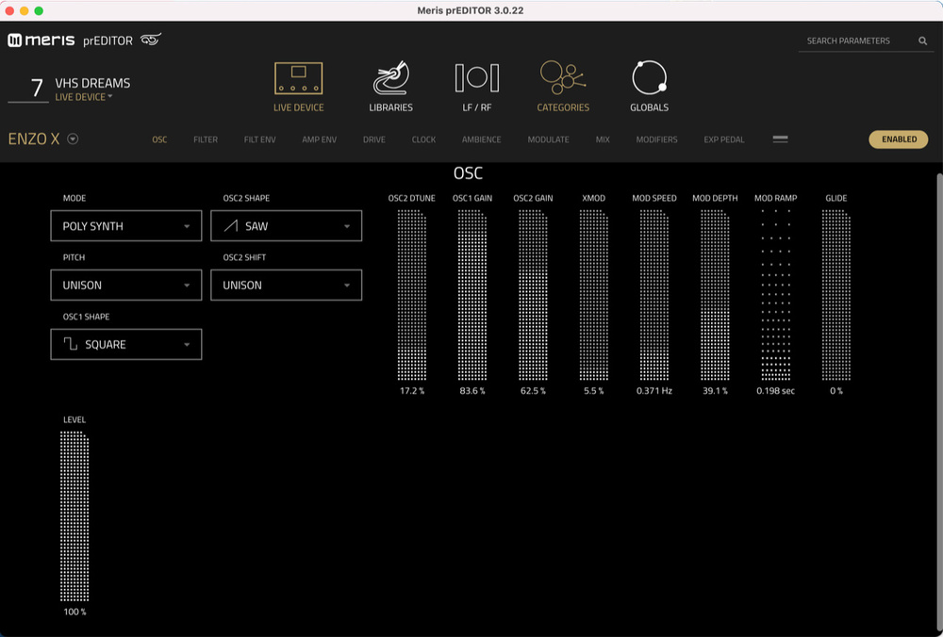943x637 pixels.
Task: Click the LIVE DEVICE preset source label
Action: click(83, 97)
